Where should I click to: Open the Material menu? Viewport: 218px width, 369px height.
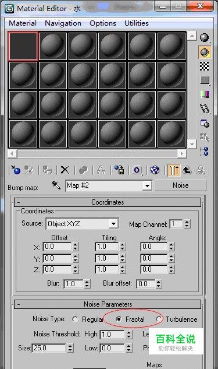[23, 23]
